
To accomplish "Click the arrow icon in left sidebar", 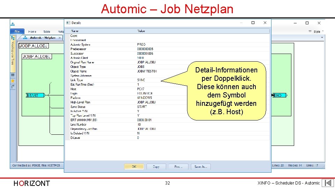I will pyautogui.click(x=13, y=87).
